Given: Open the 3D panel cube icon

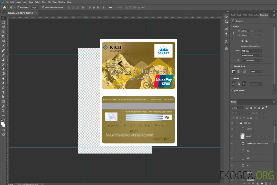Looking at the screenshot, I should click(x=226, y=49).
